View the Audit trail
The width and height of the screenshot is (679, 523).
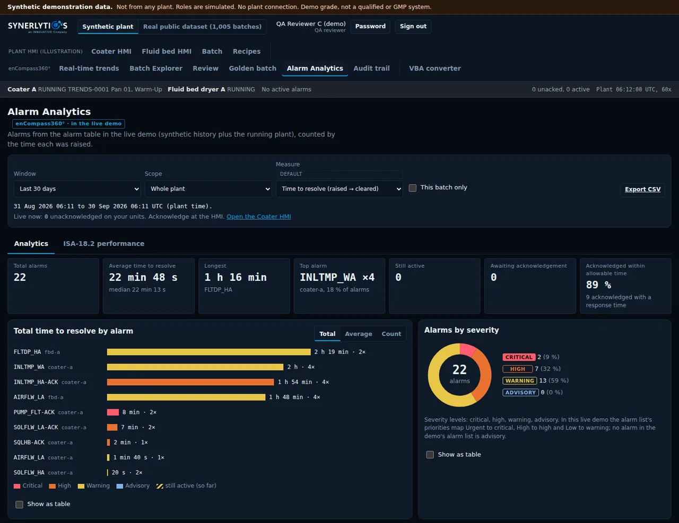point(371,68)
